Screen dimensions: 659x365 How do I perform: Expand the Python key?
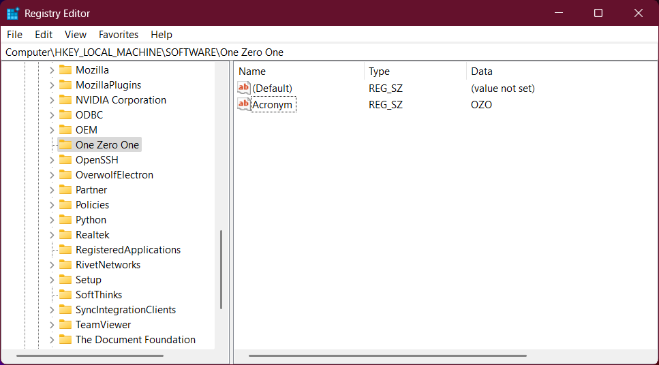point(52,220)
